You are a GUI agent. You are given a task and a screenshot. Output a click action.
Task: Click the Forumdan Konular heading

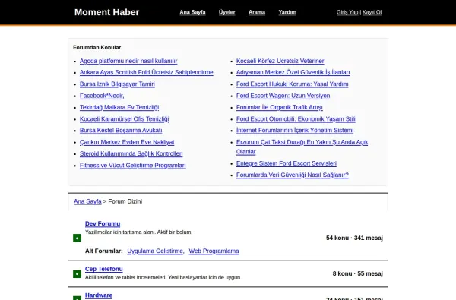(97, 47)
